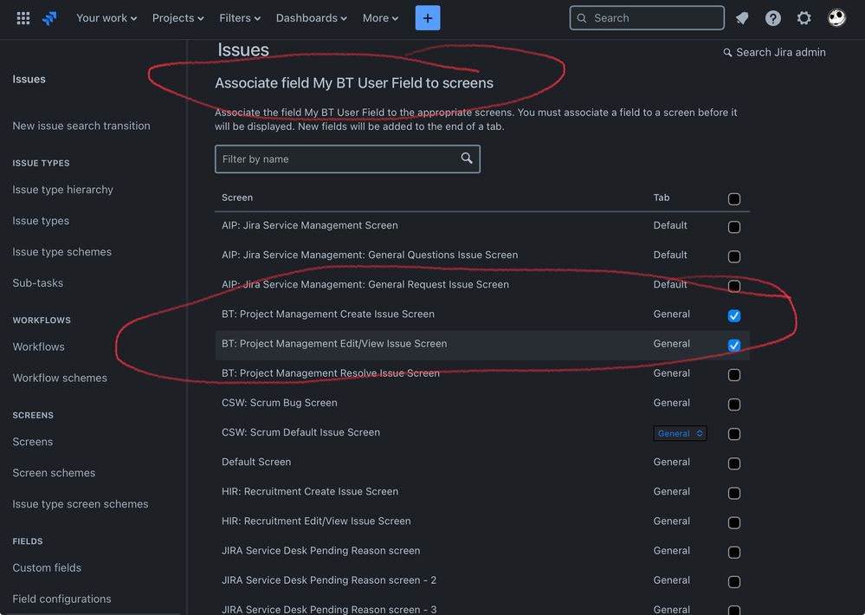Toggle the select-all checkbox in header
This screenshot has height=615, width=865.
click(x=733, y=198)
